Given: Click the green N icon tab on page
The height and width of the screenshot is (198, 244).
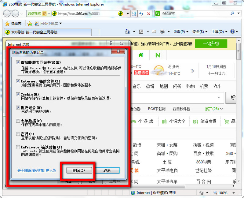Looking at the screenshot, I should pyautogui.click(x=158, y=55).
